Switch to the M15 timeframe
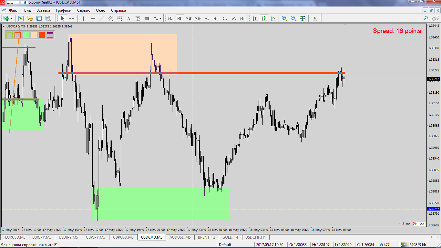The height and width of the screenshot is (248, 441). (189, 18)
